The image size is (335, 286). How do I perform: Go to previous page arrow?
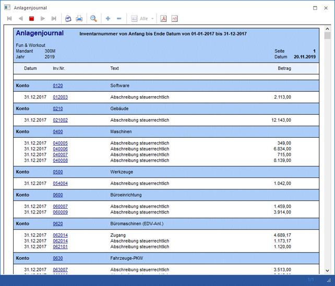(20, 19)
